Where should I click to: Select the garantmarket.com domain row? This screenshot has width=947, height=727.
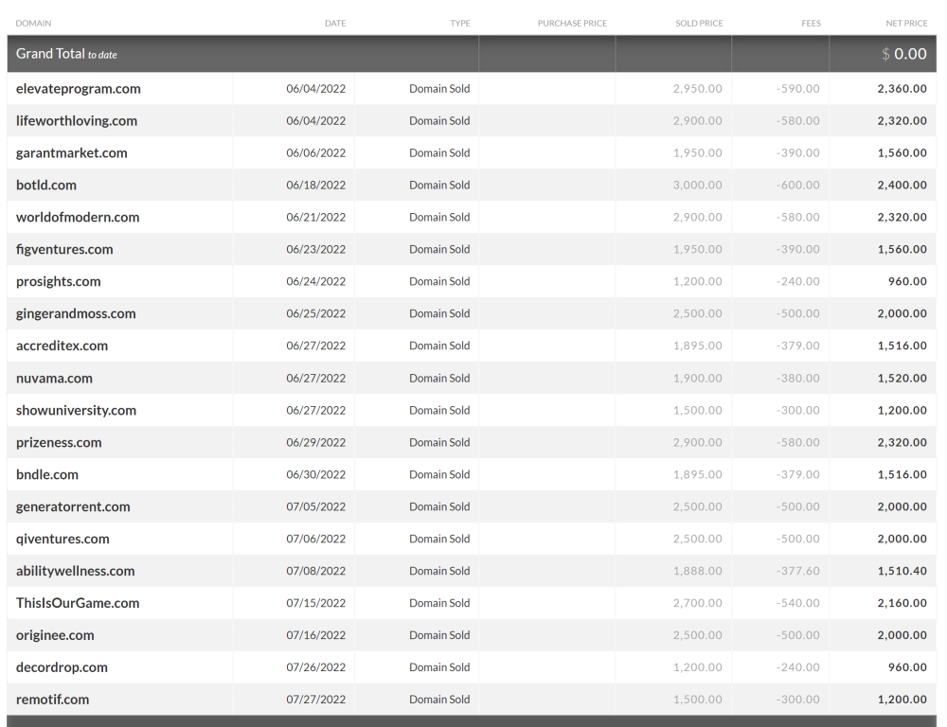[x=72, y=153]
